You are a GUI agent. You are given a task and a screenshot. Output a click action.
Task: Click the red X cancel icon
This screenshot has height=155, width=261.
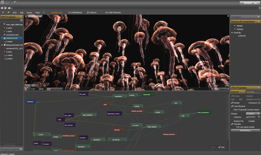pyautogui.click(x=3, y=12)
